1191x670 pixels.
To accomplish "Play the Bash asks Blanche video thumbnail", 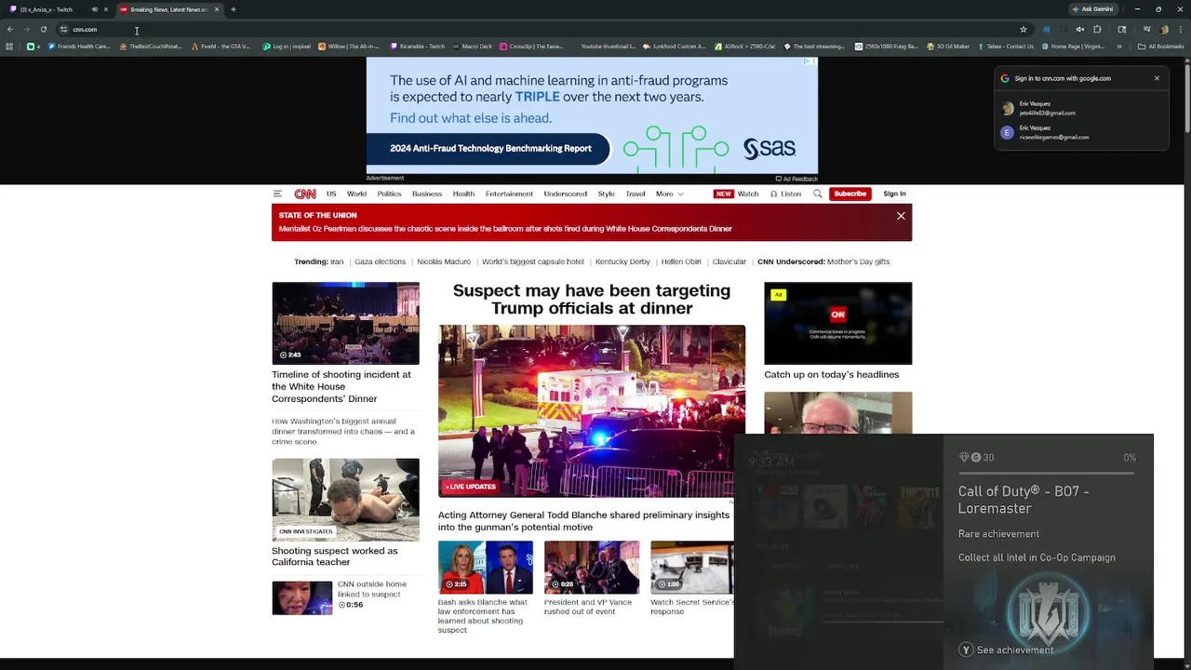I will click(486, 567).
